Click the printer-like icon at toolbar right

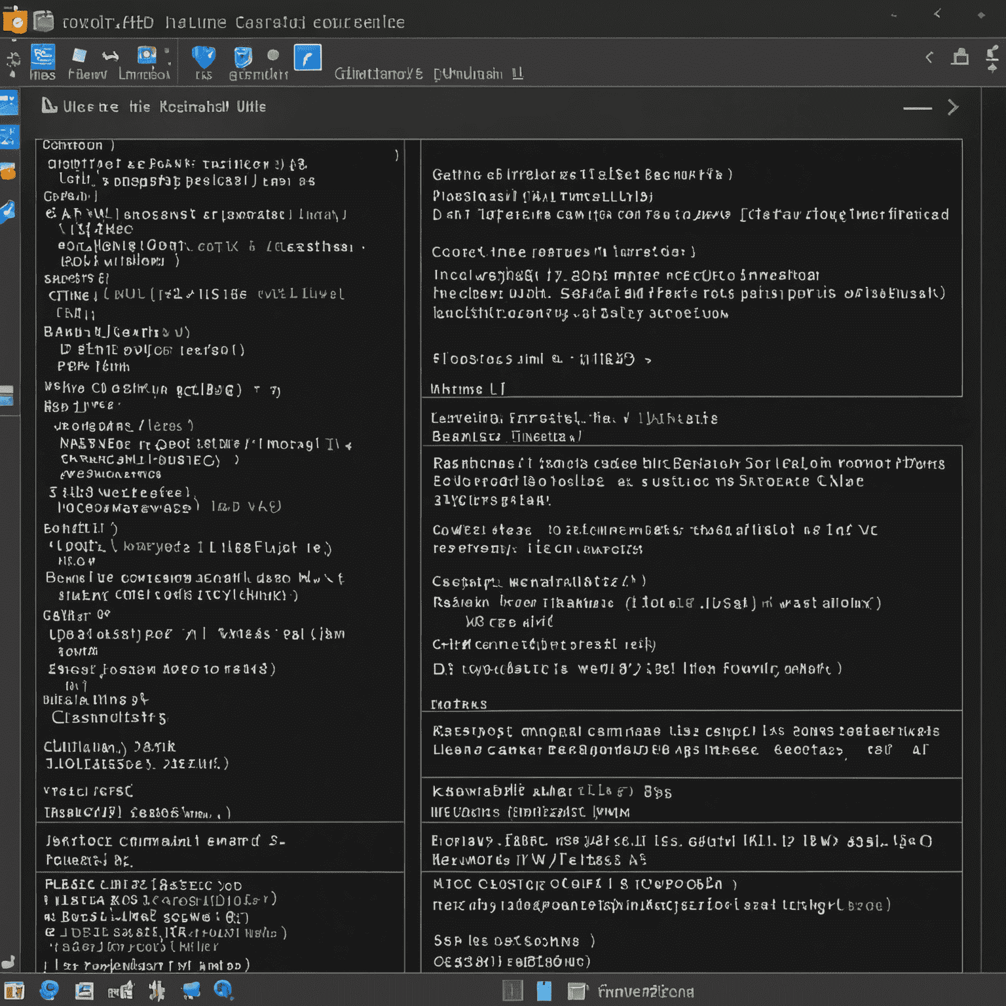coord(960,57)
